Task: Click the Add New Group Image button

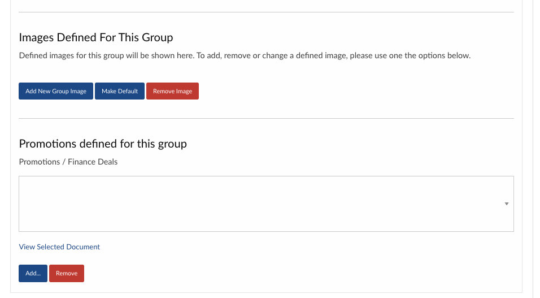Action: coord(56,91)
